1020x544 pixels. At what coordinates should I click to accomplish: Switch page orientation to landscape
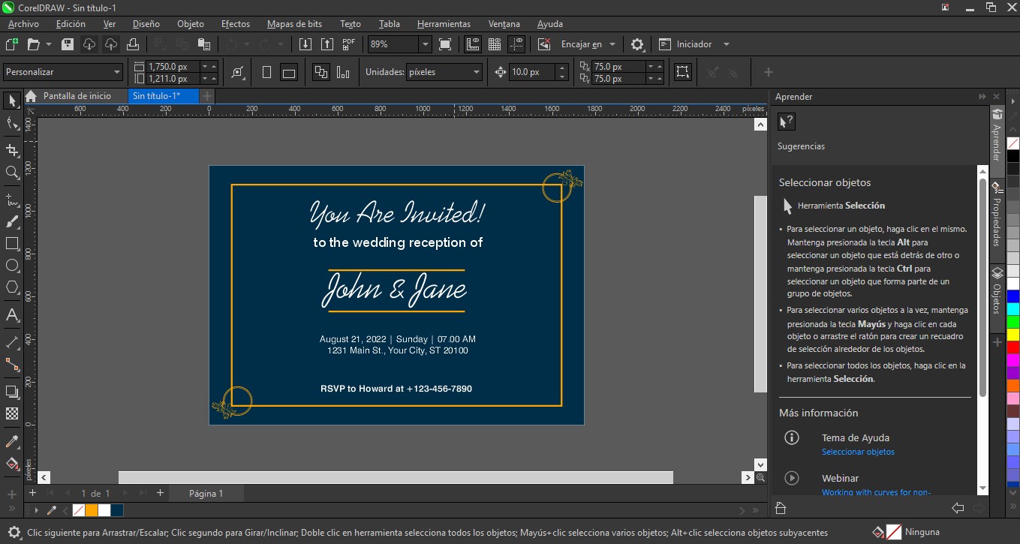coord(288,71)
